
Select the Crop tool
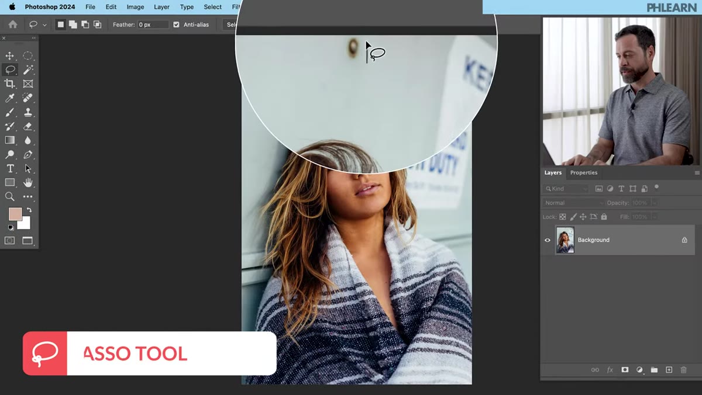tap(10, 84)
